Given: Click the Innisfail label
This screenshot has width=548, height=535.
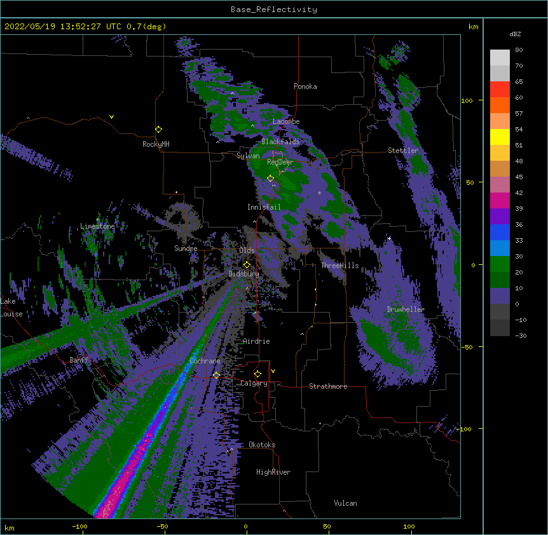Looking at the screenshot, I should coord(264,207).
